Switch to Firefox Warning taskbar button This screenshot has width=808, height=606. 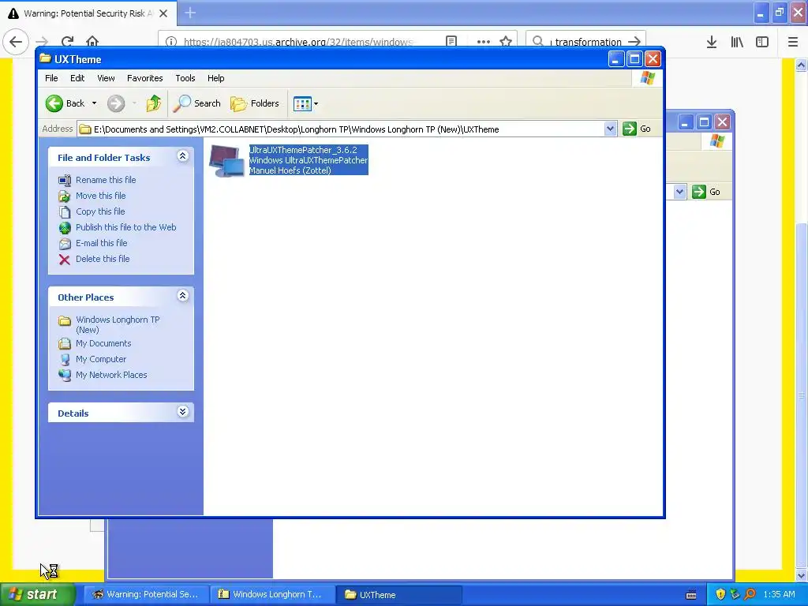tap(146, 595)
